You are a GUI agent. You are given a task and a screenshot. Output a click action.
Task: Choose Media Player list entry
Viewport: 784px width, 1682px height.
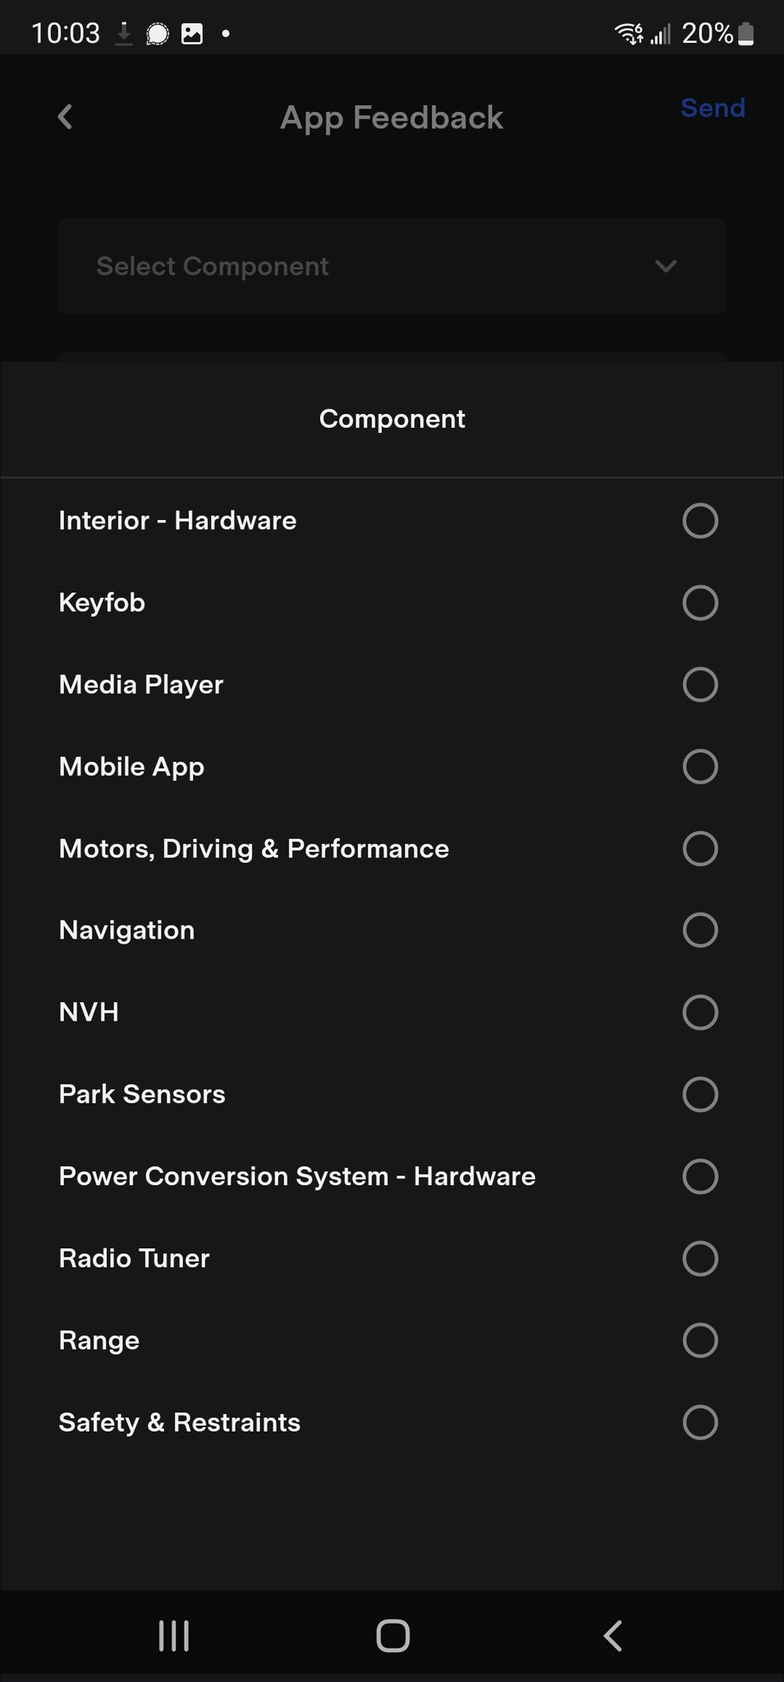[141, 685]
